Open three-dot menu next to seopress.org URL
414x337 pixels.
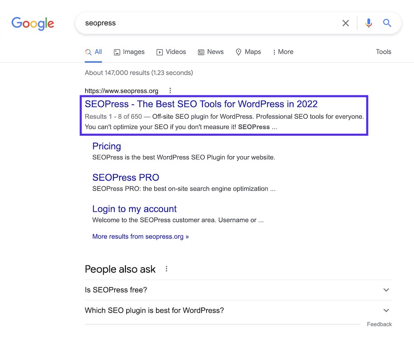tap(170, 91)
